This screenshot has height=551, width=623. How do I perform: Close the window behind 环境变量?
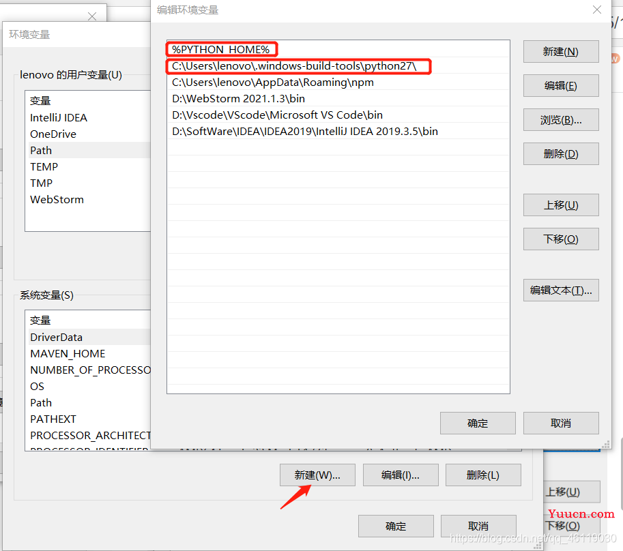pyautogui.click(x=92, y=16)
